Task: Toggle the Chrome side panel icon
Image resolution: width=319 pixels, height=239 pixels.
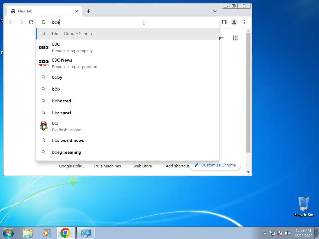Action: click(x=224, y=22)
